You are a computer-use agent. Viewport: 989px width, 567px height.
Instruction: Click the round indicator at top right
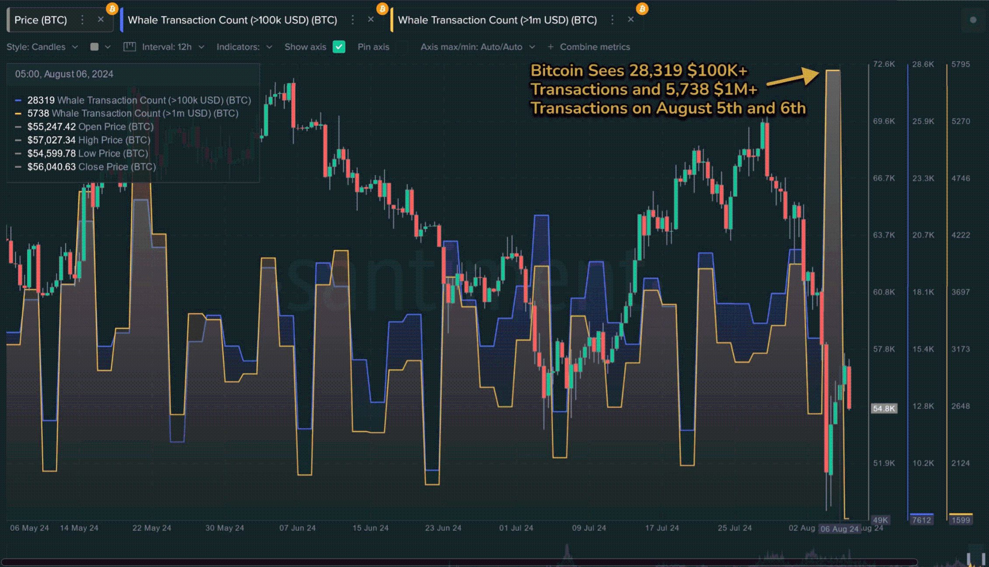tap(973, 20)
